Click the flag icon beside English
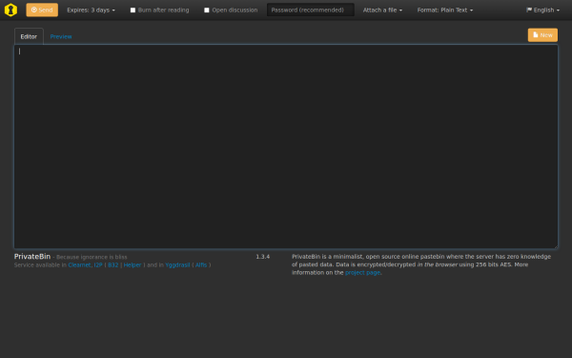The width and height of the screenshot is (572, 358). [x=529, y=10]
